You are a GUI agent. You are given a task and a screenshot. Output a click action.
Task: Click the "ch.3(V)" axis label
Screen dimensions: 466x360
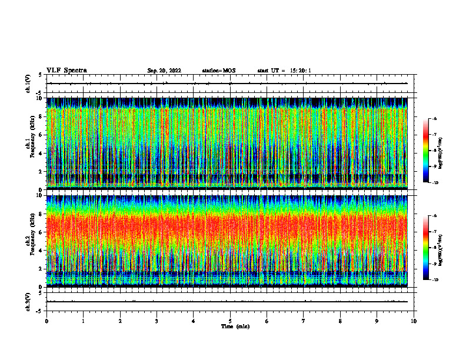28,302
